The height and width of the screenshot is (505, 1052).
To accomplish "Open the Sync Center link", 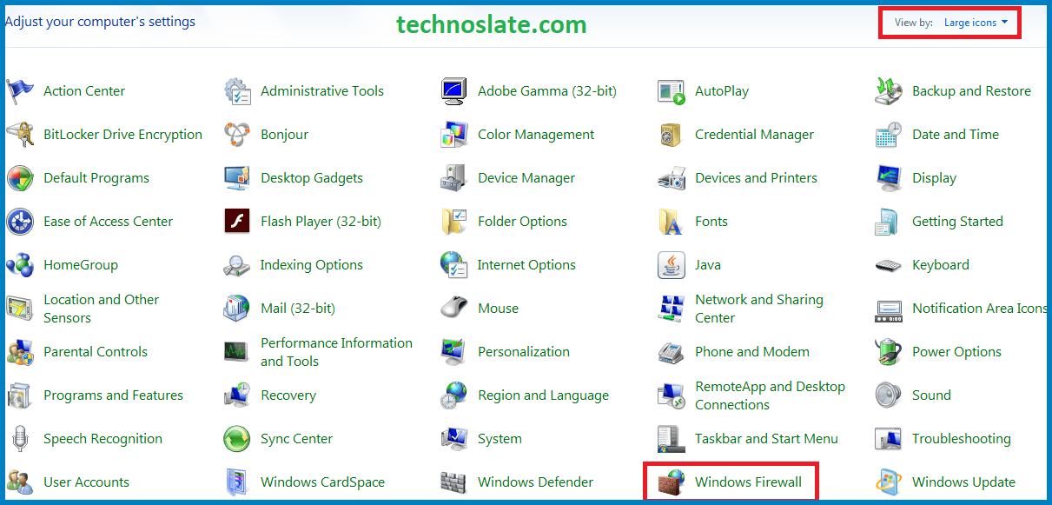I will coord(296,439).
